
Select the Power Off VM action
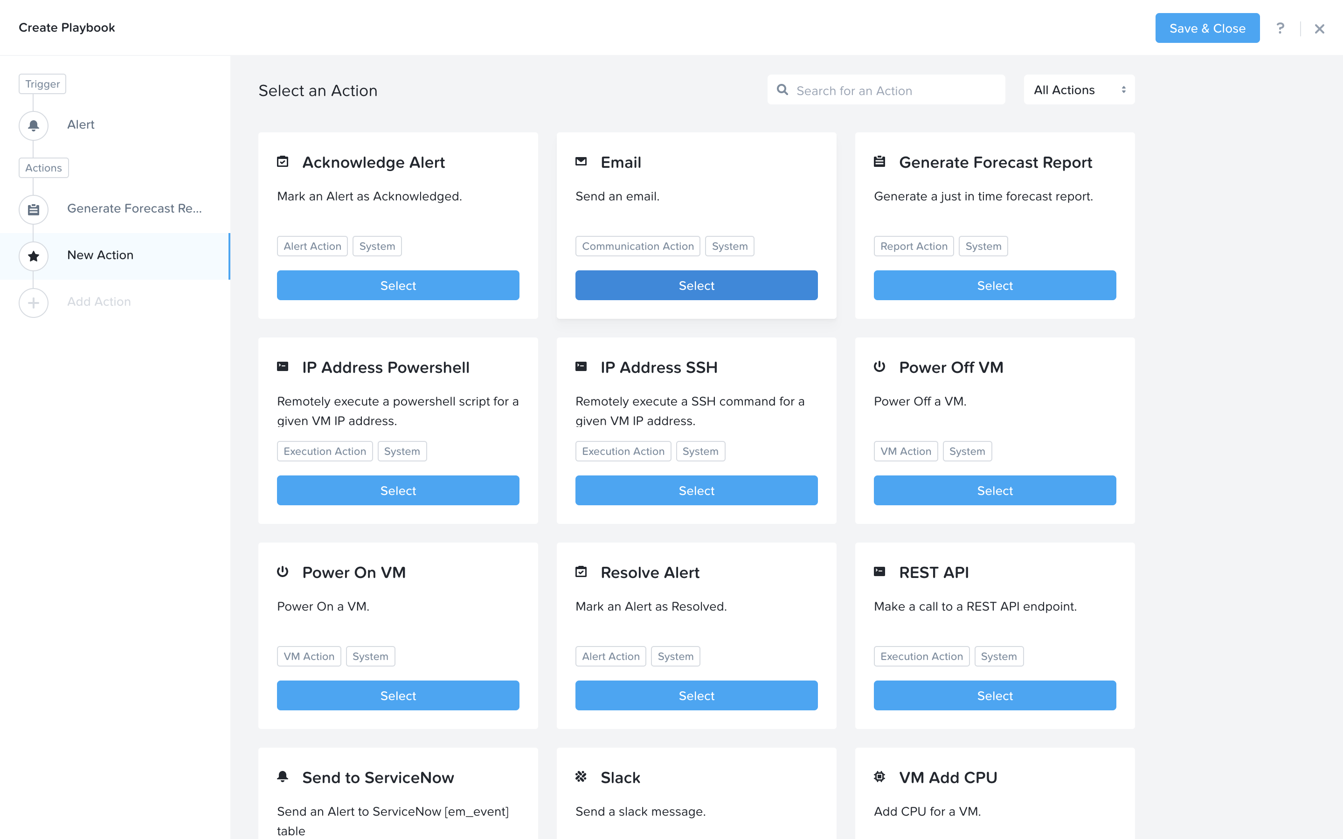(x=995, y=490)
